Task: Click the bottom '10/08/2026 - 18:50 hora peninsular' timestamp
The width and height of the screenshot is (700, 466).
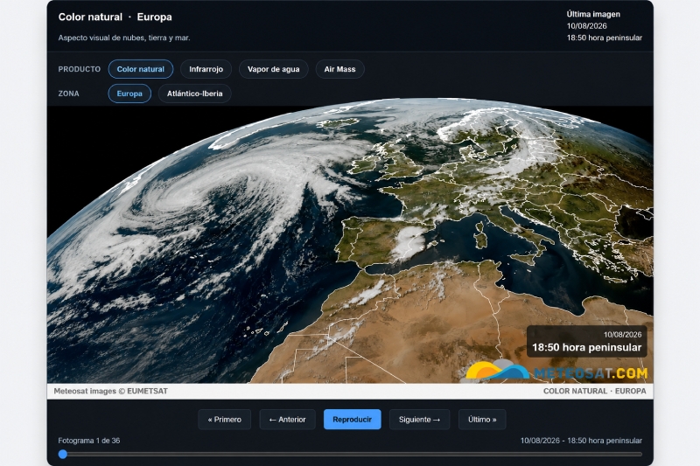Action: [x=581, y=441]
